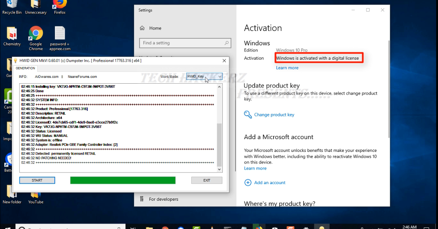Click the START button in HWID GEN

coord(37,180)
